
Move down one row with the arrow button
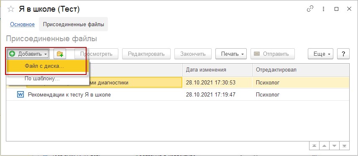334,146
